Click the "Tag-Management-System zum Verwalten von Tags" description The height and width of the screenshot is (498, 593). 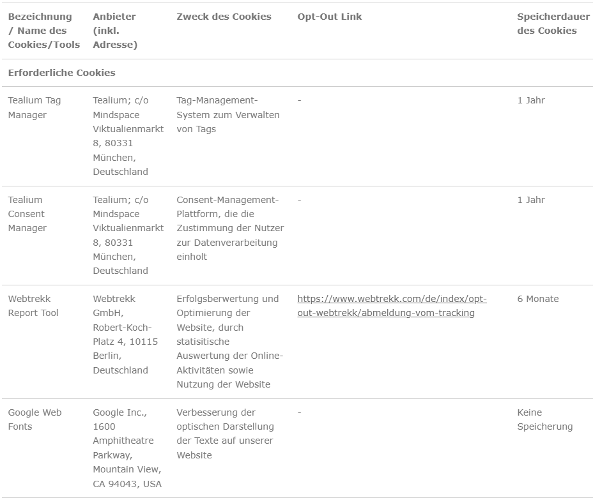227,115
